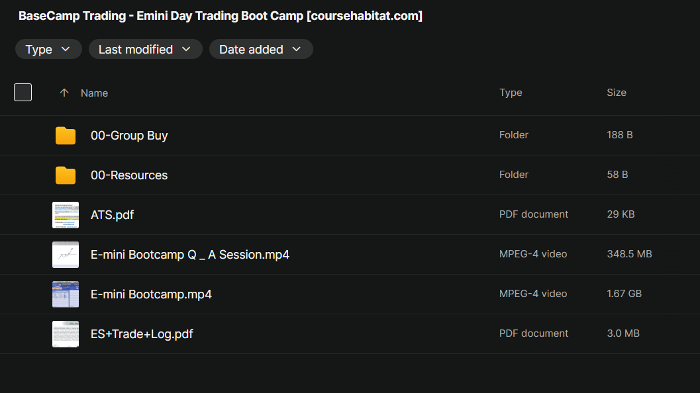Open the 00-Group Buy folder name
Image resolution: width=700 pixels, height=393 pixels.
click(129, 136)
